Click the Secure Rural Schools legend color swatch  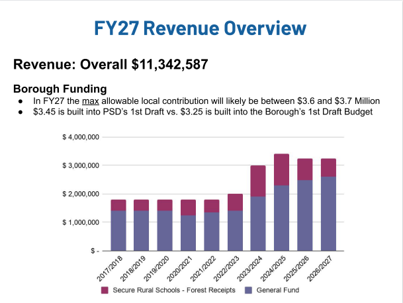click(x=105, y=290)
